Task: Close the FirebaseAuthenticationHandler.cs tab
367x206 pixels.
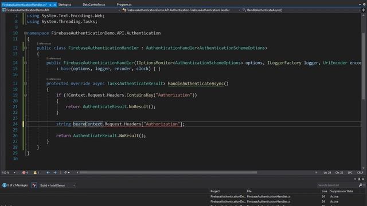Action: pos(54,5)
